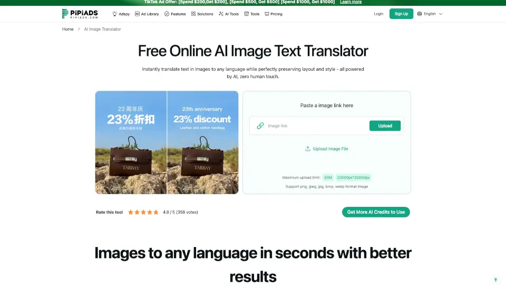Screen dimensions: 506x285
Task: Click Get More AI Credits to Use
Action: (376, 212)
